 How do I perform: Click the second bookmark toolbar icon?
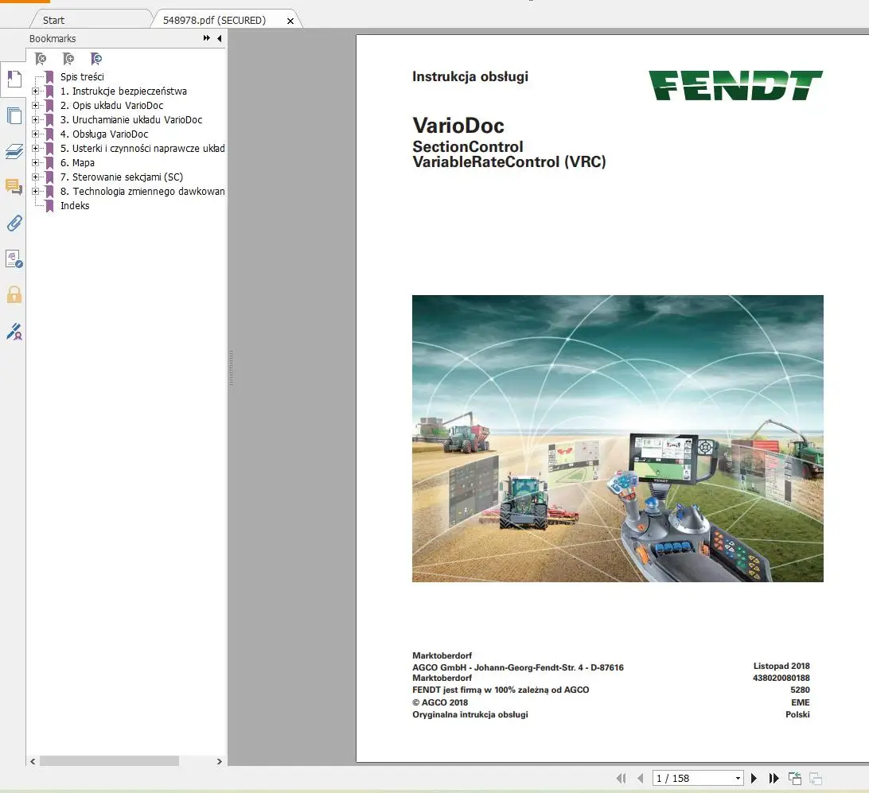click(x=68, y=59)
